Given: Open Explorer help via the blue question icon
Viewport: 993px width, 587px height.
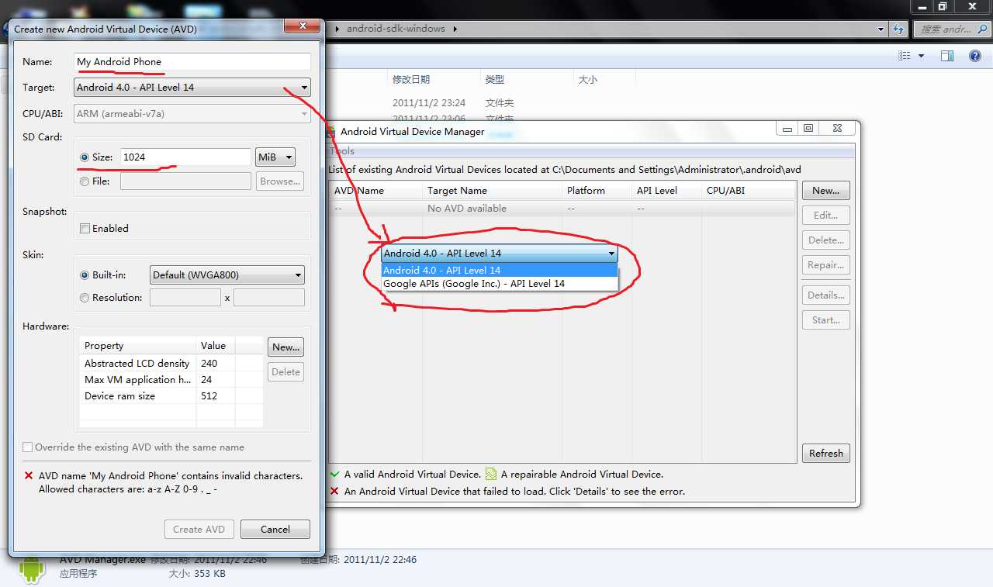Looking at the screenshot, I should tap(975, 56).
